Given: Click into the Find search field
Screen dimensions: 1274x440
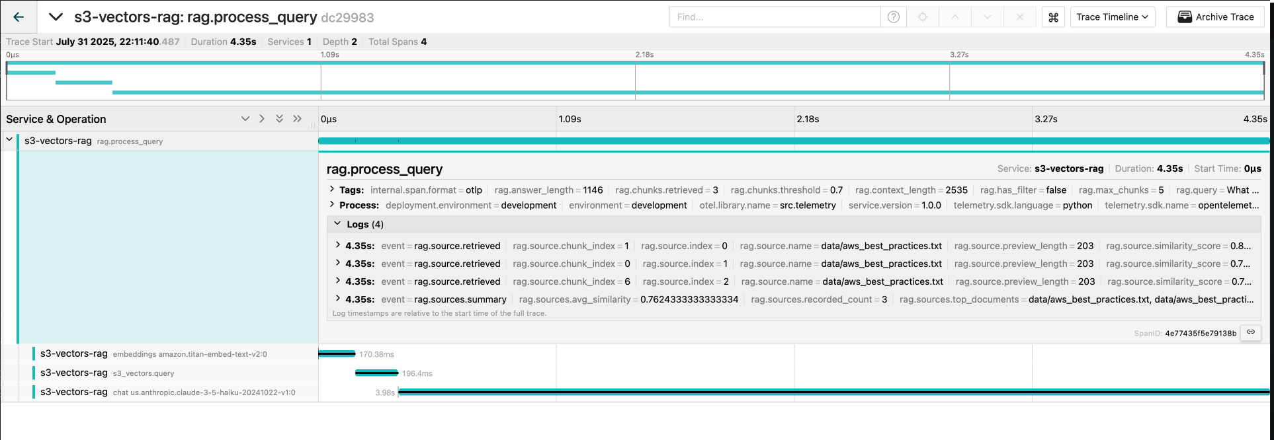Looking at the screenshot, I should [775, 17].
